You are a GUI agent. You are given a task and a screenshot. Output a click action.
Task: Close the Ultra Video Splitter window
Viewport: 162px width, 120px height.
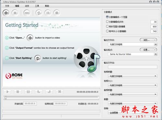point(158,2)
